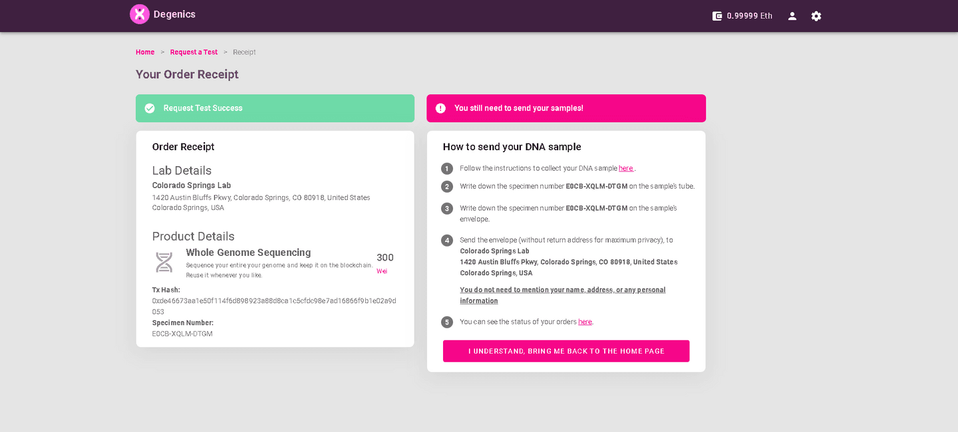Click the Whole Genome Sequencing title
The height and width of the screenshot is (432, 958).
[248, 253]
